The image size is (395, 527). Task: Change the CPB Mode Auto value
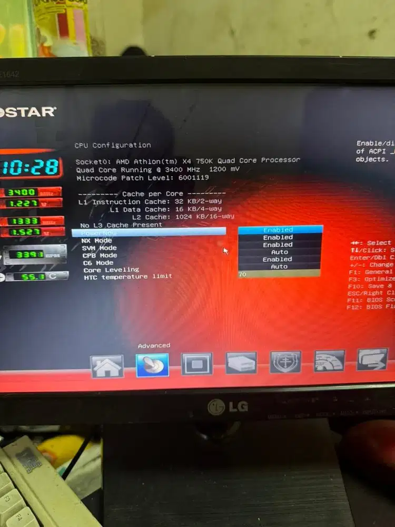[x=280, y=252]
